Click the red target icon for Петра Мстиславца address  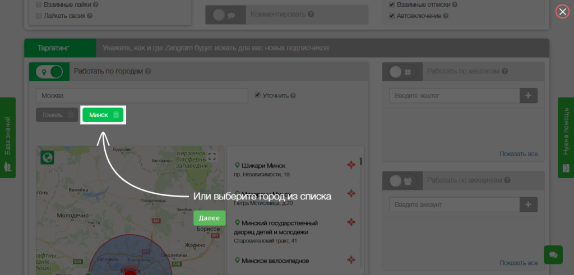[x=351, y=193]
